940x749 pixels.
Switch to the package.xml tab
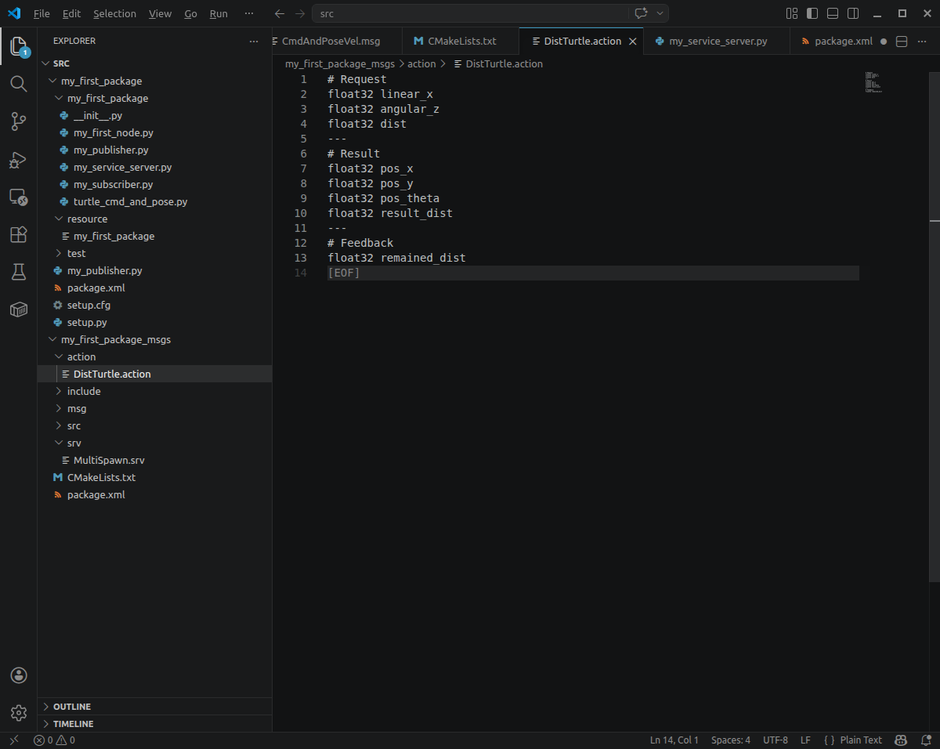(x=843, y=42)
